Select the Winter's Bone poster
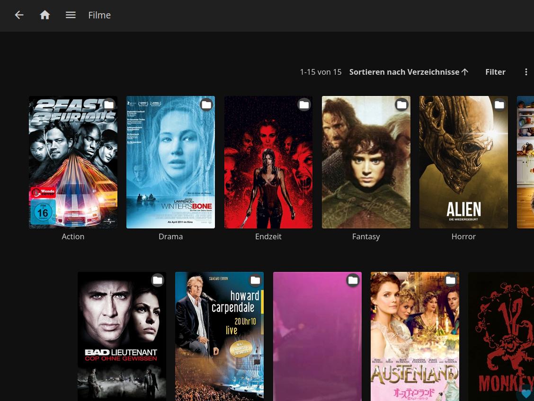 pos(170,162)
